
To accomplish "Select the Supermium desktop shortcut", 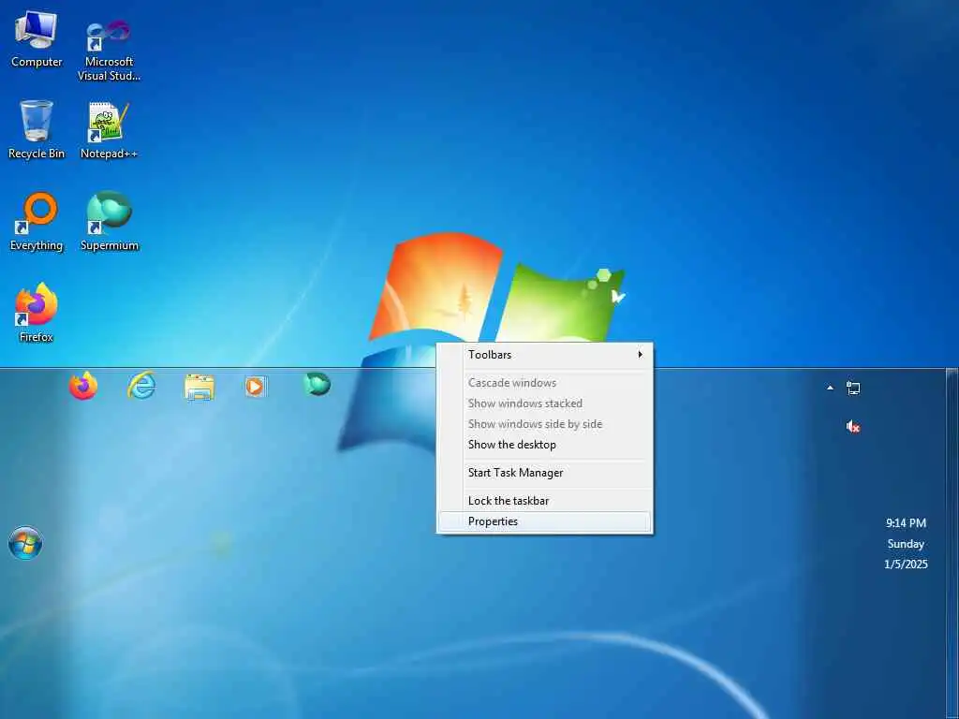I will pos(110,221).
